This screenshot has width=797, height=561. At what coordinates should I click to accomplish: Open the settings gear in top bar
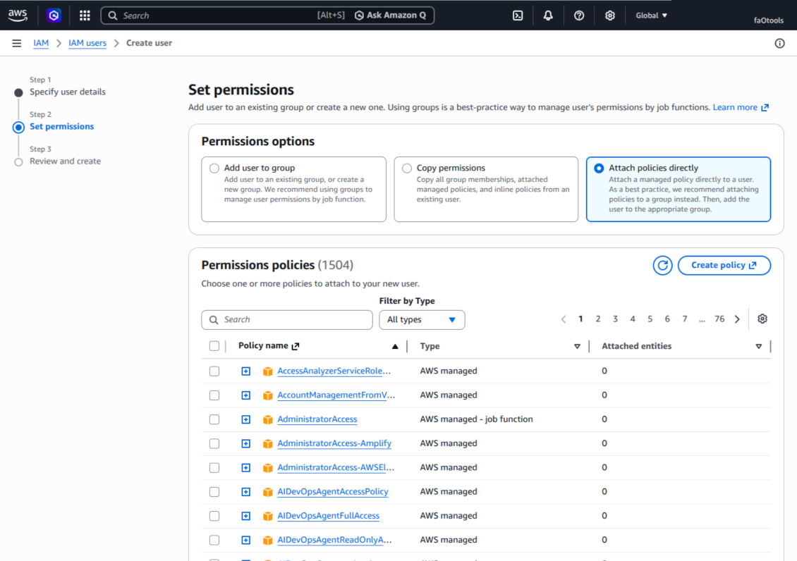(x=610, y=16)
